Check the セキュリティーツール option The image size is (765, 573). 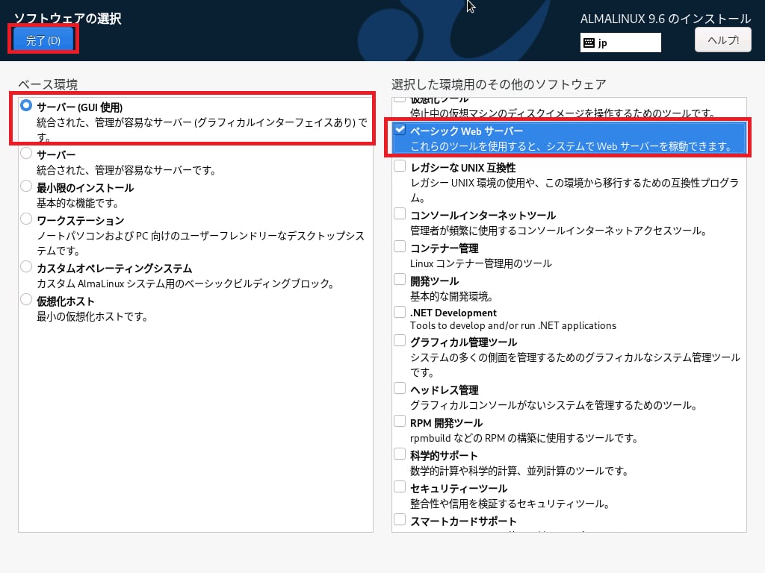pos(400,487)
